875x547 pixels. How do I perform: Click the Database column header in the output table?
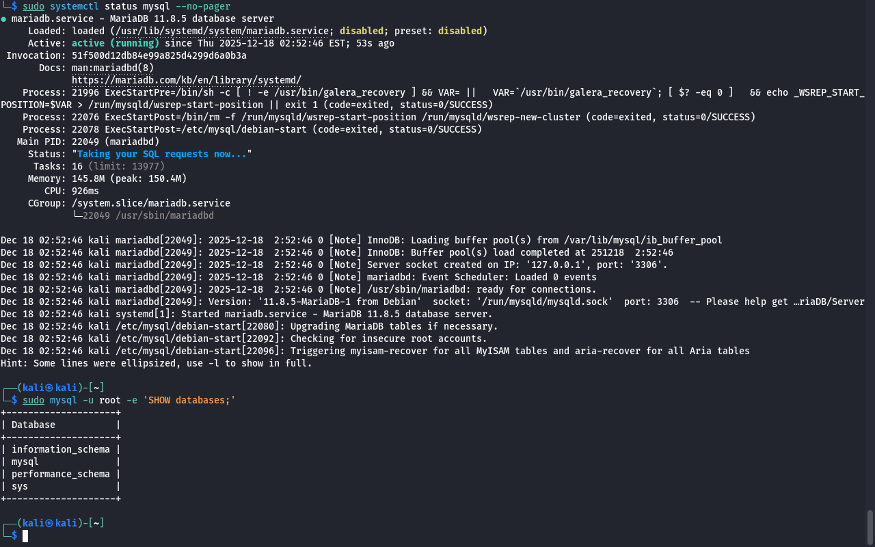point(33,425)
